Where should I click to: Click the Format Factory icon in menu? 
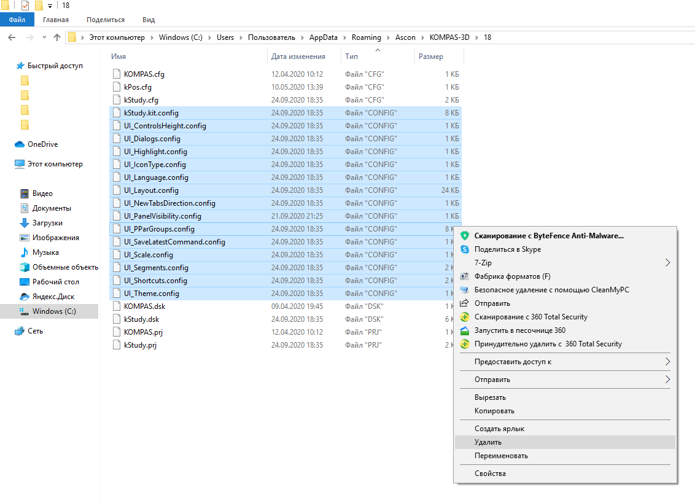[465, 276]
